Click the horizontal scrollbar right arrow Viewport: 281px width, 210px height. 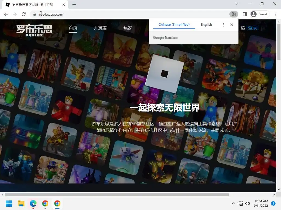coord(274,194)
